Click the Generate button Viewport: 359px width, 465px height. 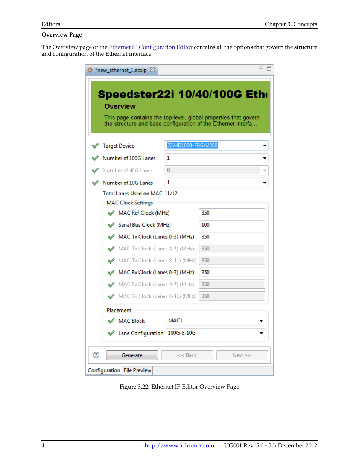(x=132, y=355)
